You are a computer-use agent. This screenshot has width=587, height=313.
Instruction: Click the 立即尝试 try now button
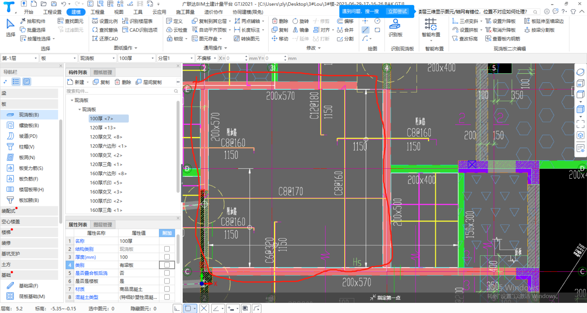click(x=397, y=11)
